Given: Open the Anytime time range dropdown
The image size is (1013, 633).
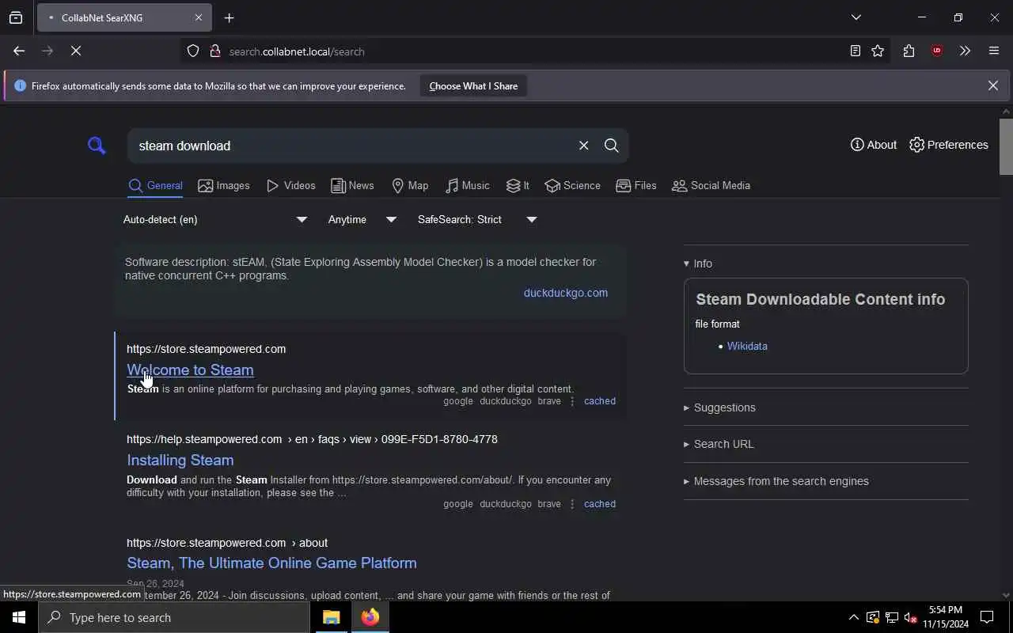Looking at the screenshot, I should pos(362,219).
